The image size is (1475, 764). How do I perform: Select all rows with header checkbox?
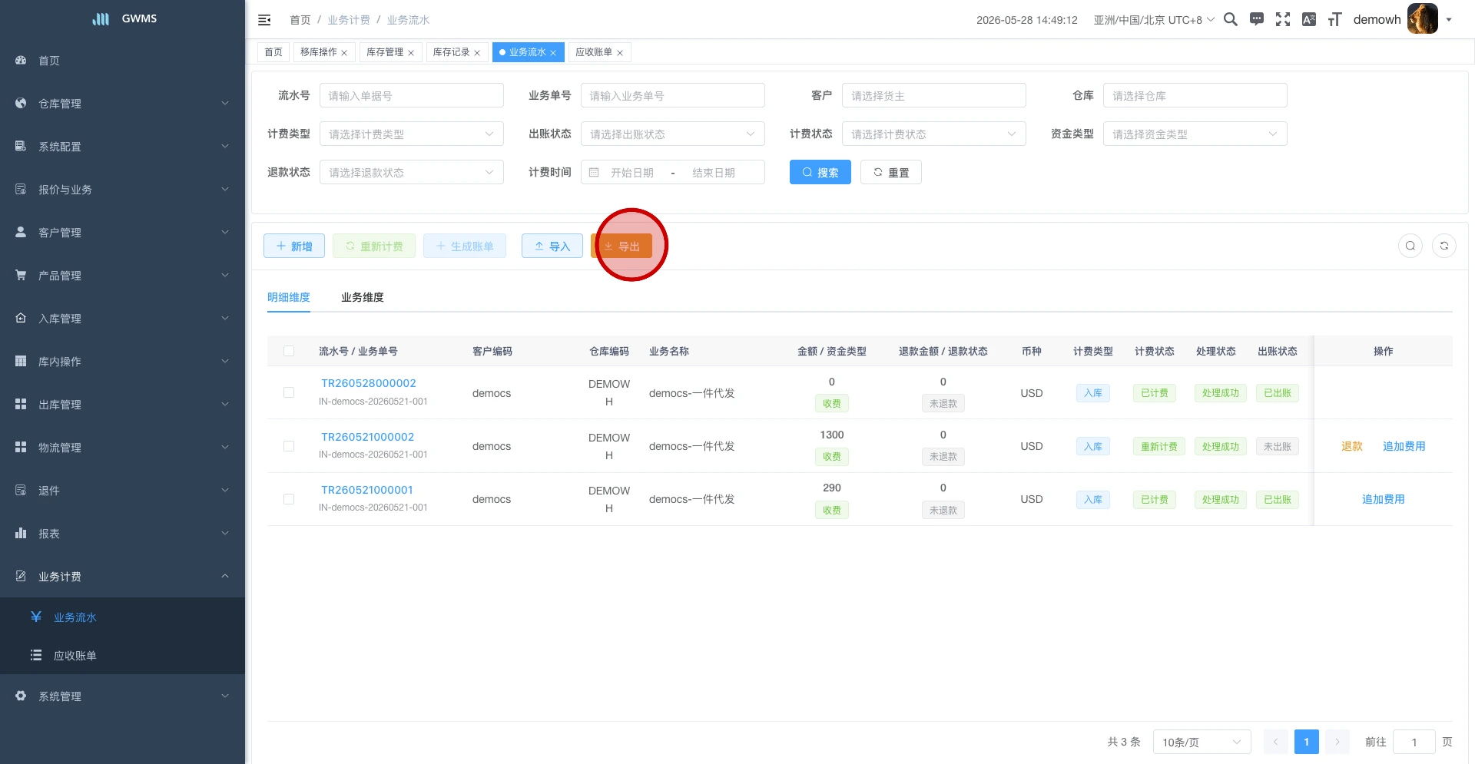(289, 351)
